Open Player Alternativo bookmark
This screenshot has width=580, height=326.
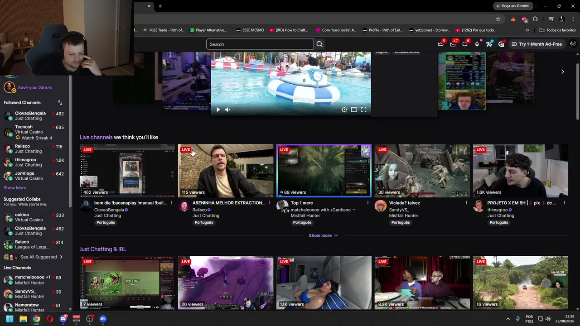pos(208,30)
